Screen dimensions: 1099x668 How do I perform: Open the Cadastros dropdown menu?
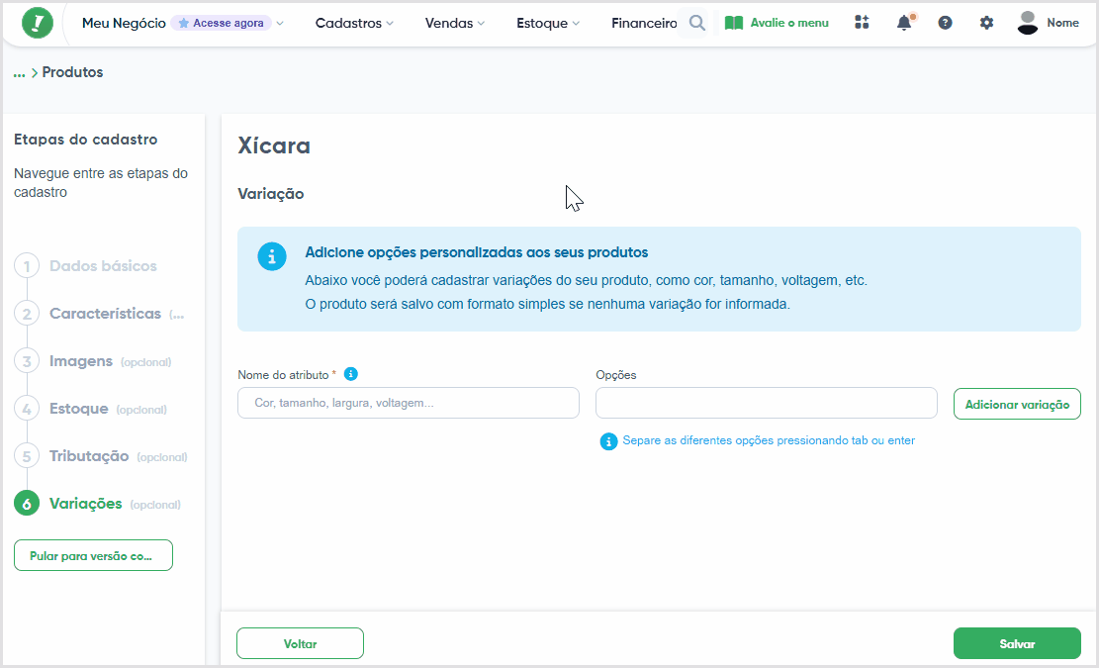click(354, 23)
